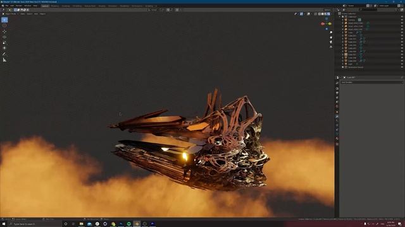Open the viewport Select menu
Viewport: 405px width, 227px height.
[x=30, y=14]
